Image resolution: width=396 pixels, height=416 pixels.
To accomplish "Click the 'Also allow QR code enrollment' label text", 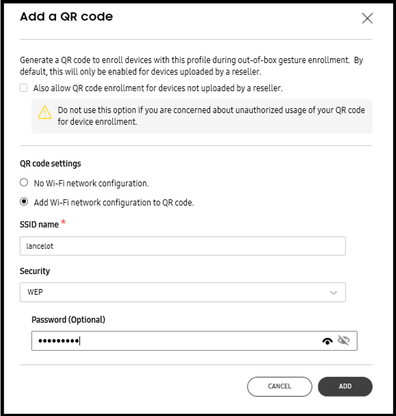I will [x=158, y=88].
